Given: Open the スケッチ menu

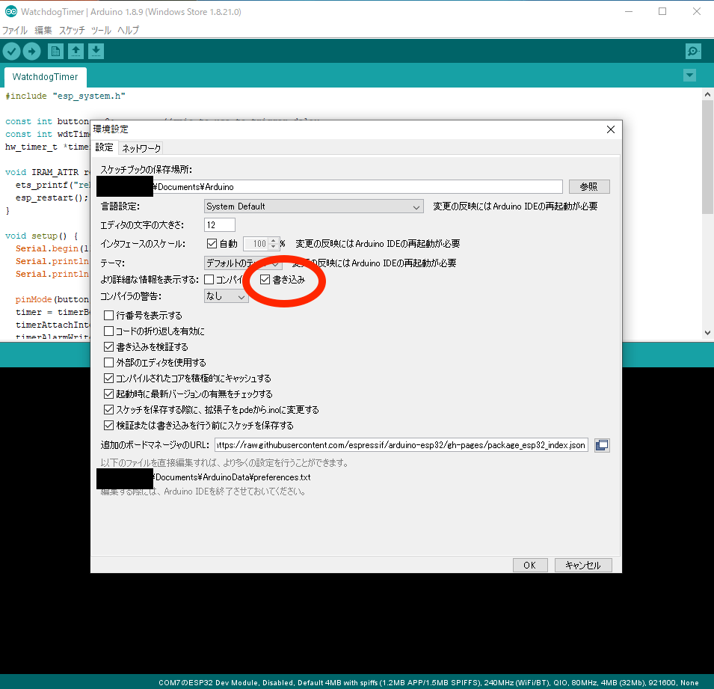Looking at the screenshot, I should click(72, 31).
